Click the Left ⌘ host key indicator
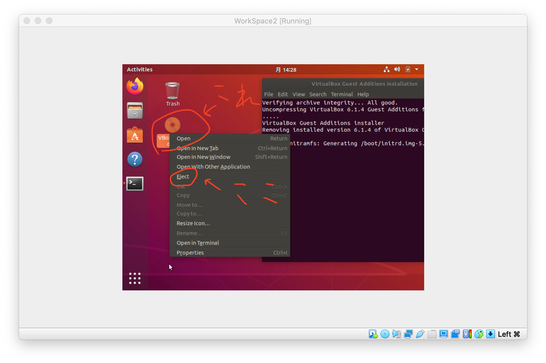546x363 pixels. (509, 334)
